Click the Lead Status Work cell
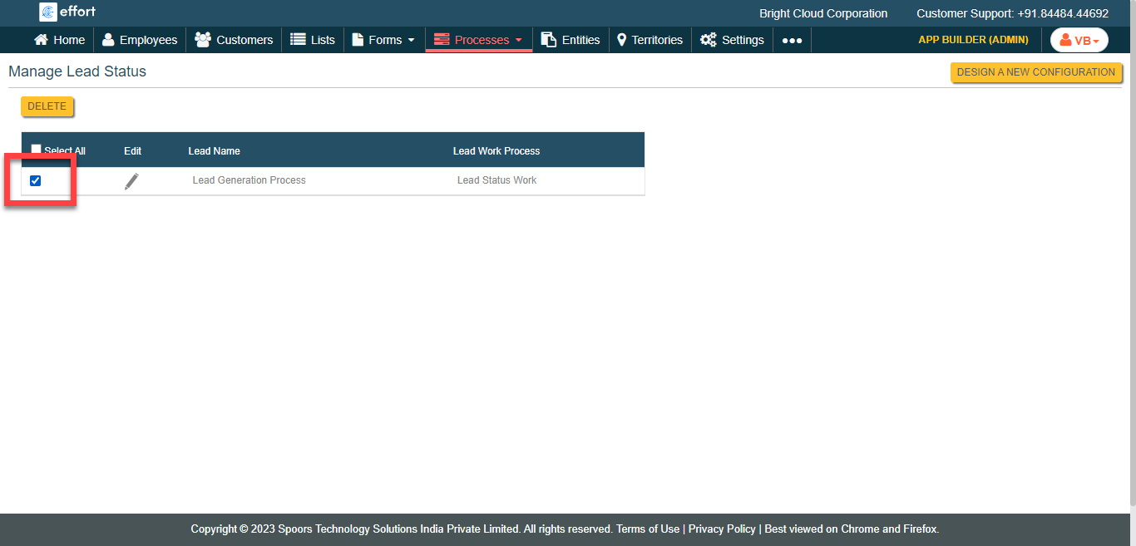 (x=496, y=180)
